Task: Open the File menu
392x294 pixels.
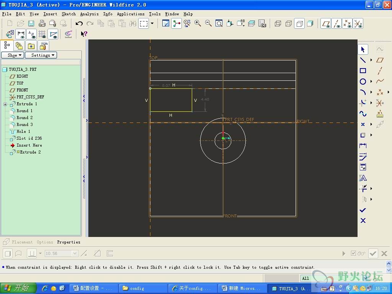Action: [x=7, y=14]
